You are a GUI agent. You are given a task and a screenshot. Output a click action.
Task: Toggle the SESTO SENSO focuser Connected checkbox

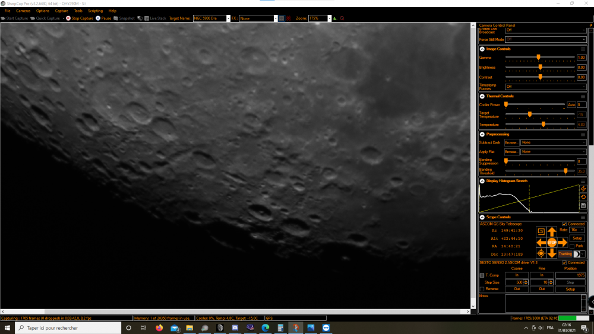564,262
